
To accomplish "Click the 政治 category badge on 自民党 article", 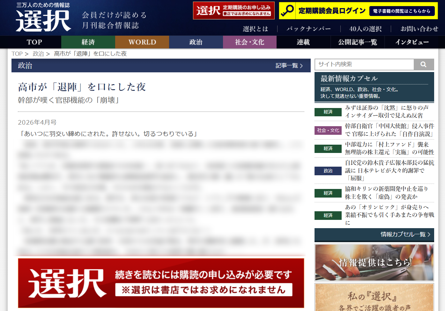I will click(x=328, y=171).
